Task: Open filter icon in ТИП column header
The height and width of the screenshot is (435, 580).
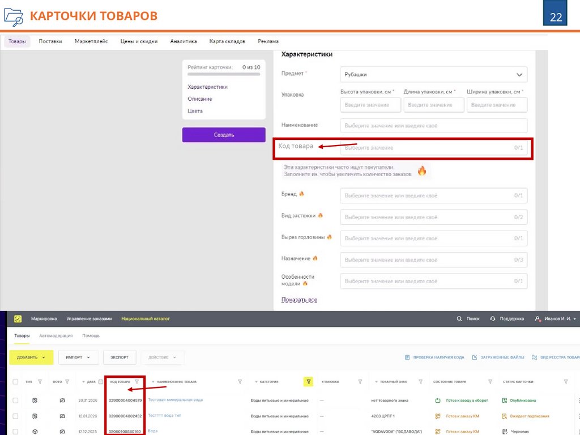Action: (x=40, y=381)
